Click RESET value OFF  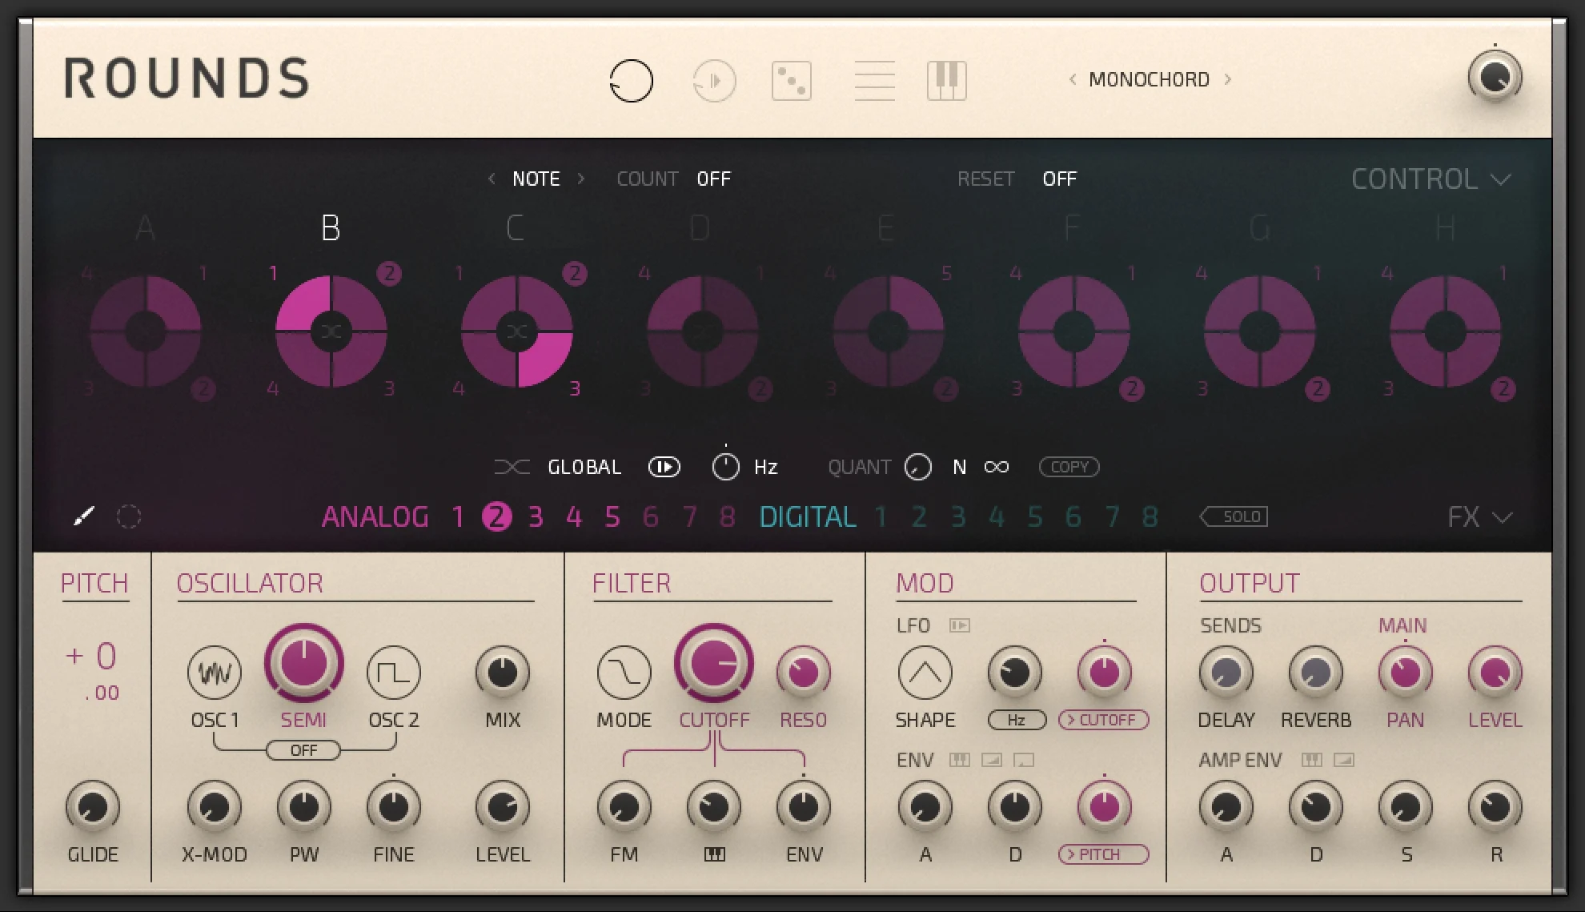click(x=1059, y=179)
